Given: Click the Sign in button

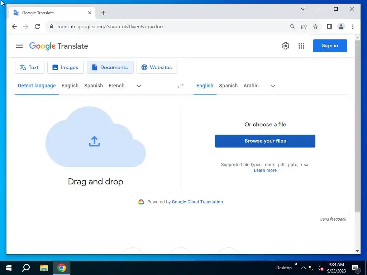Looking at the screenshot, I should (x=330, y=45).
